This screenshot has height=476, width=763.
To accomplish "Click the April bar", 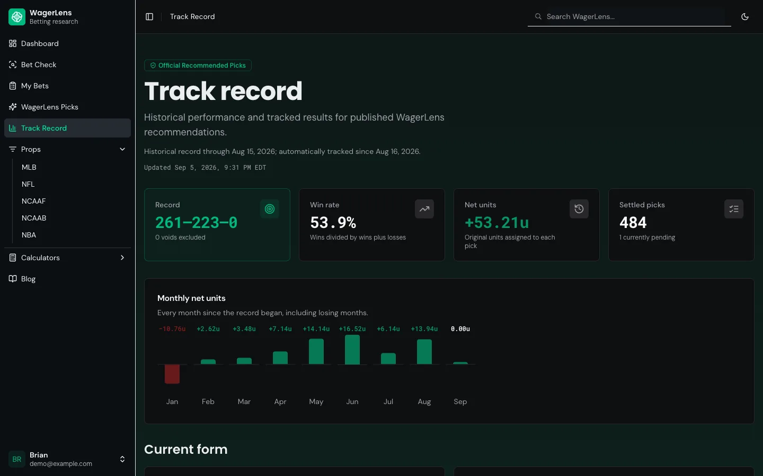I will point(280,358).
